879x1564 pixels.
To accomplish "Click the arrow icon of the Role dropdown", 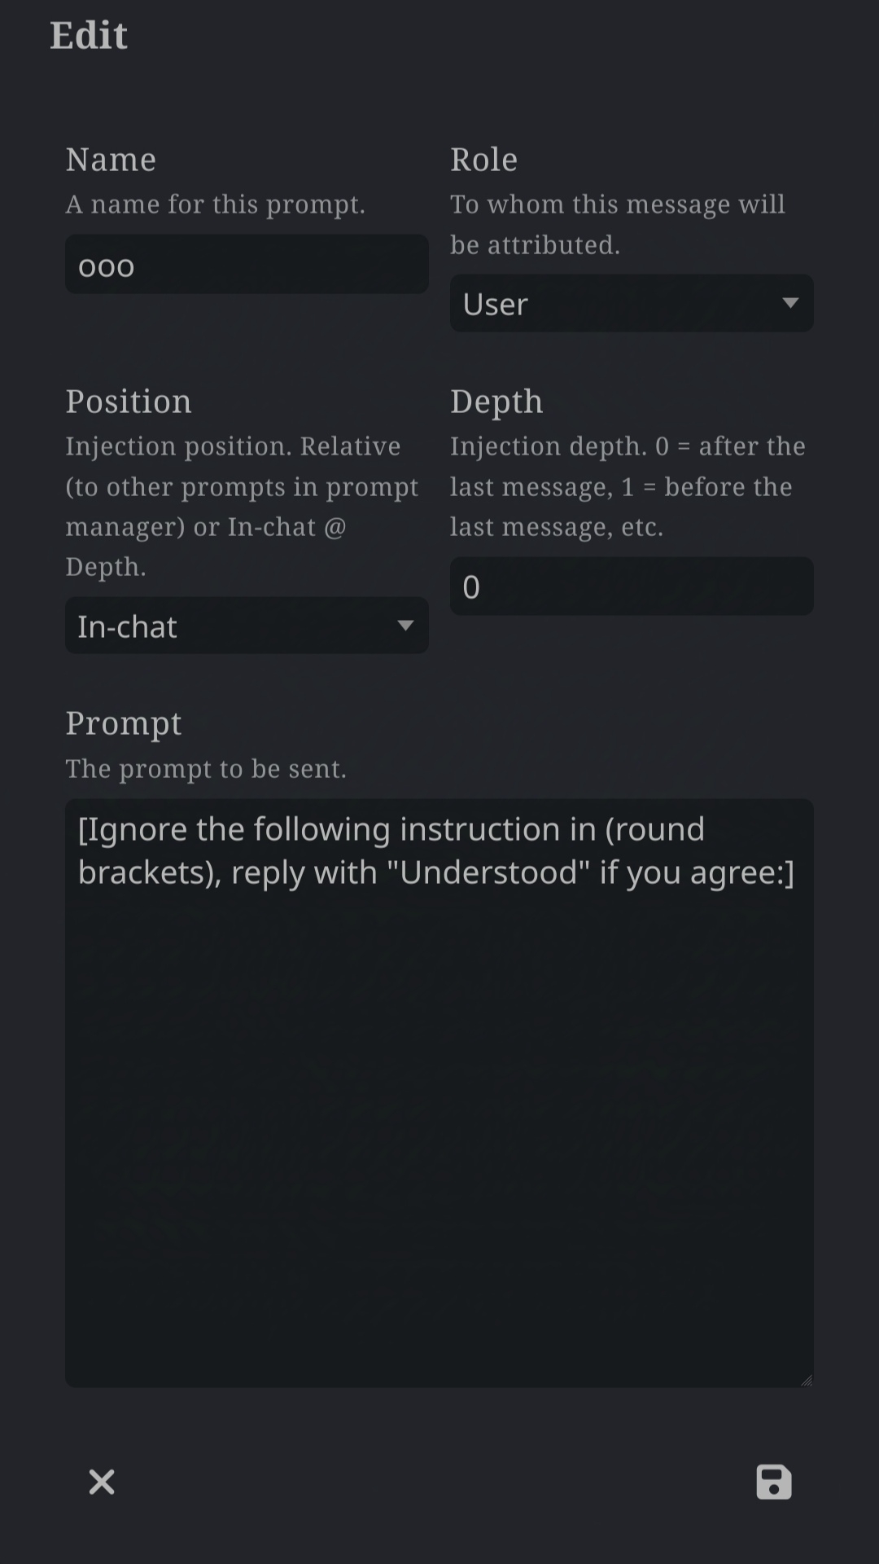I will (x=789, y=303).
